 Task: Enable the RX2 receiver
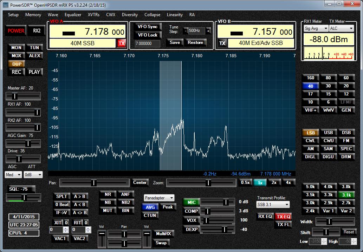[x=37, y=31]
